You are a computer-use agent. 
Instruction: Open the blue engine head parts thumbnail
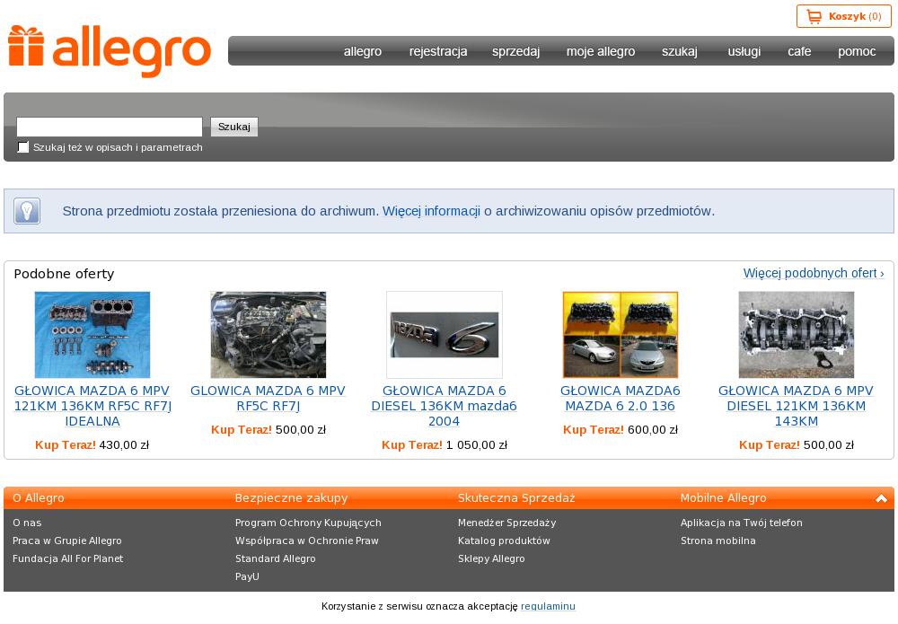pos(92,334)
